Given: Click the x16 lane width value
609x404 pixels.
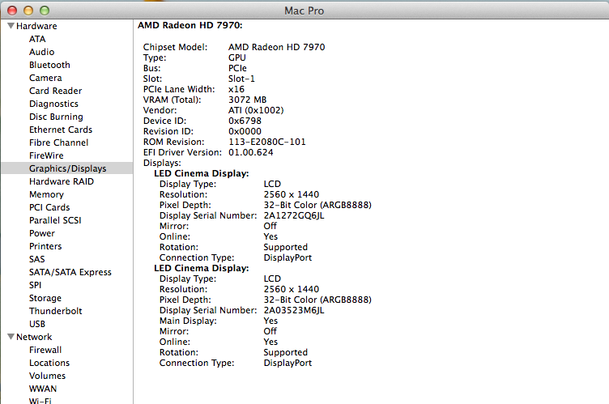Looking at the screenshot, I should pyautogui.click(x=236, y=89).
